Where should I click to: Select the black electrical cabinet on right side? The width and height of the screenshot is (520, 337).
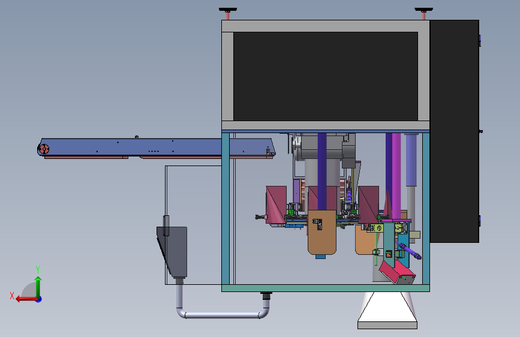click(455, 131)
